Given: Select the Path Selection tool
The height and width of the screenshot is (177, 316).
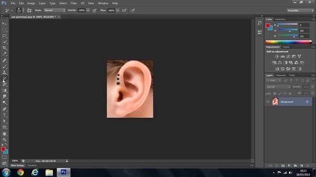Looking at the screenshot, I should tap(4, 121).
